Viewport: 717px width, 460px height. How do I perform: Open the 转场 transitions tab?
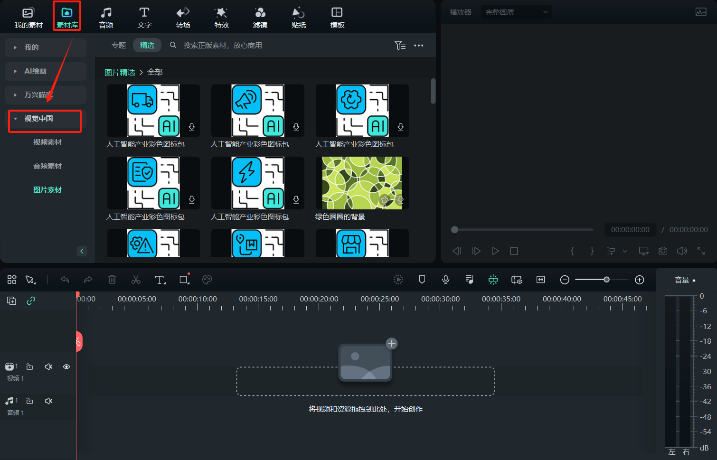[183, 18]
